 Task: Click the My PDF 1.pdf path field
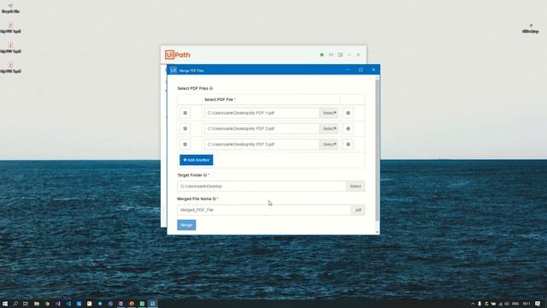click(x=262, y=113)
